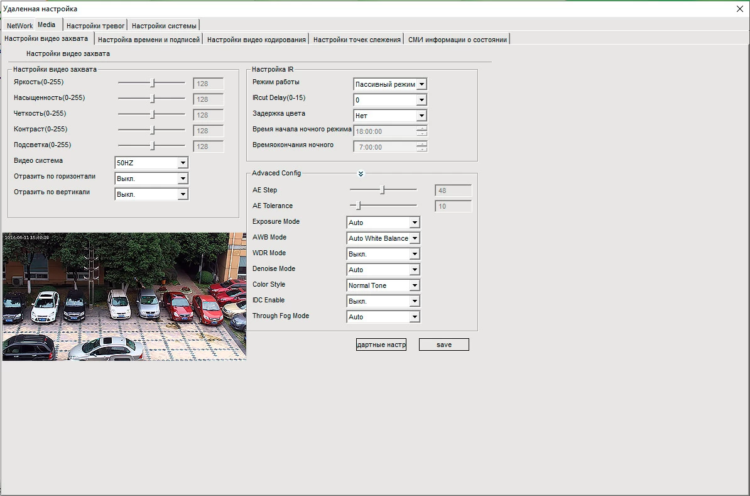The height and width of the screenshot is (496, 750).
Task: Open the WDR Mode dropdown
Action: (x=383, y=254)
